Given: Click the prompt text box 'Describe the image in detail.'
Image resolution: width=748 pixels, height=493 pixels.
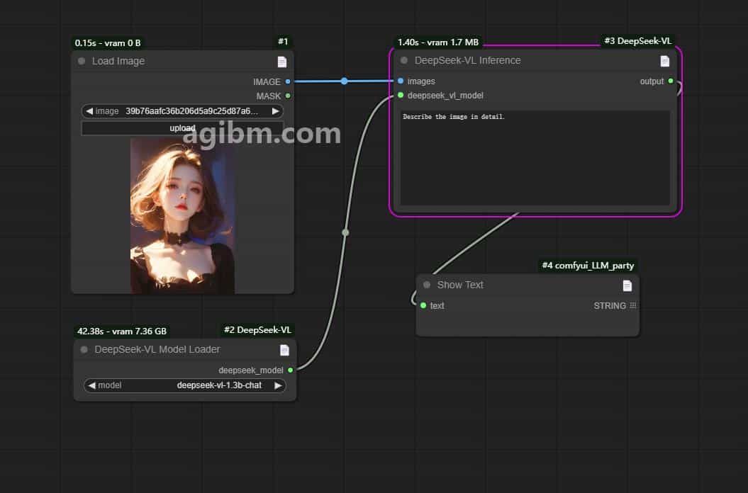Looking at the screenshot, I should click(x=535, y=158).
